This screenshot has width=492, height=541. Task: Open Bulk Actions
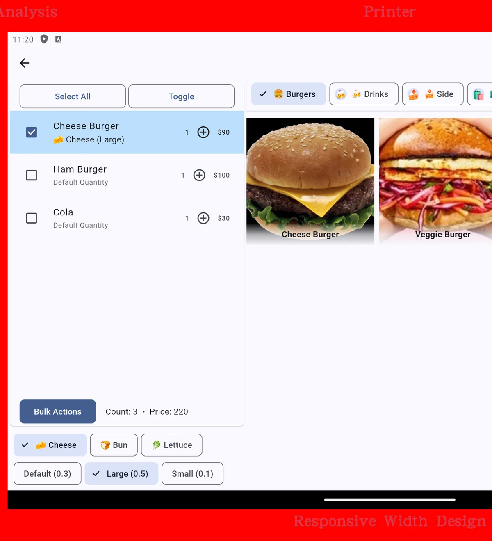(x=58, y=411)
